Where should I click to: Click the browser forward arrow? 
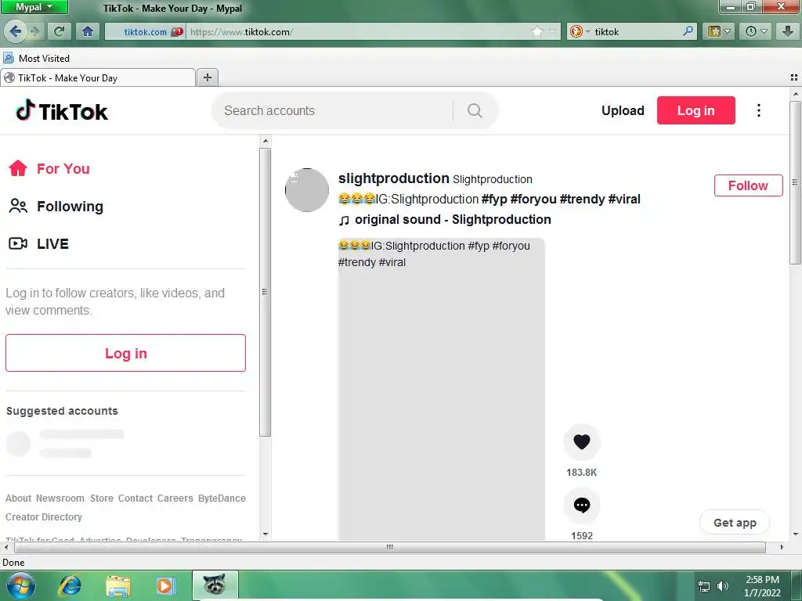tap(34, 31)
